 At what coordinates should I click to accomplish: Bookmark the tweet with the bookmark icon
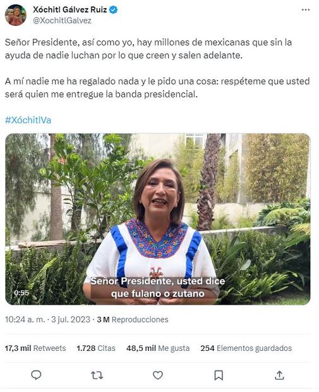click(x=219, y=376)
